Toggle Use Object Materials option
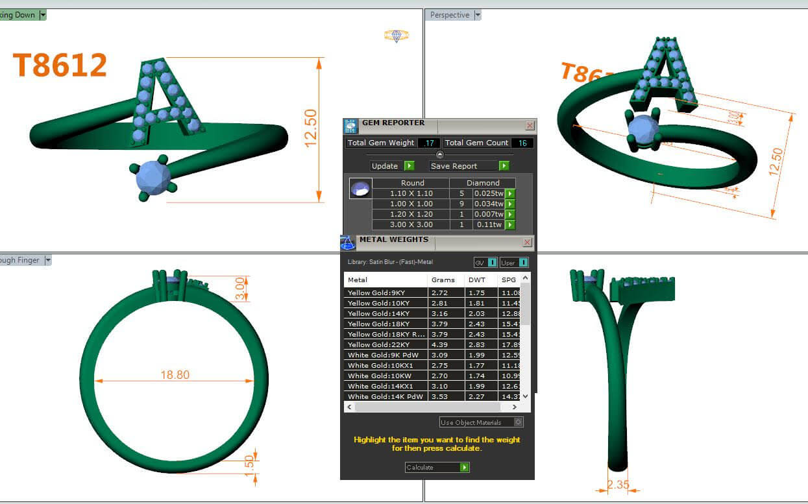The height and width of the screenshot is (504, 808). click(518, 422)
